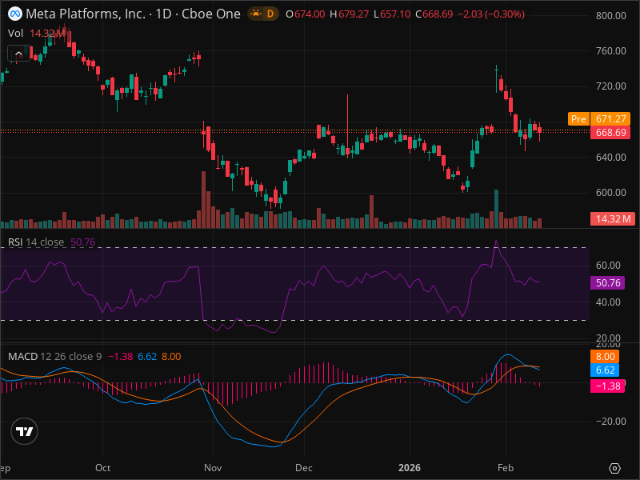Click the H679.27 high value

[x=349, y=14]
